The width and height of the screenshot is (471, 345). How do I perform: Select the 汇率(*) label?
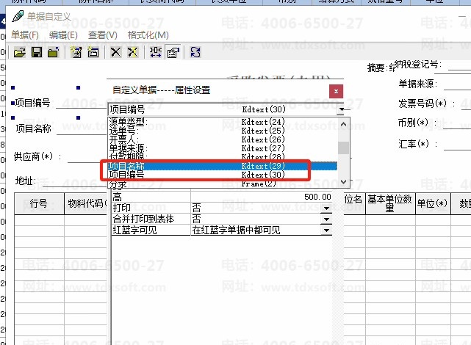click(x=417, y=144)
